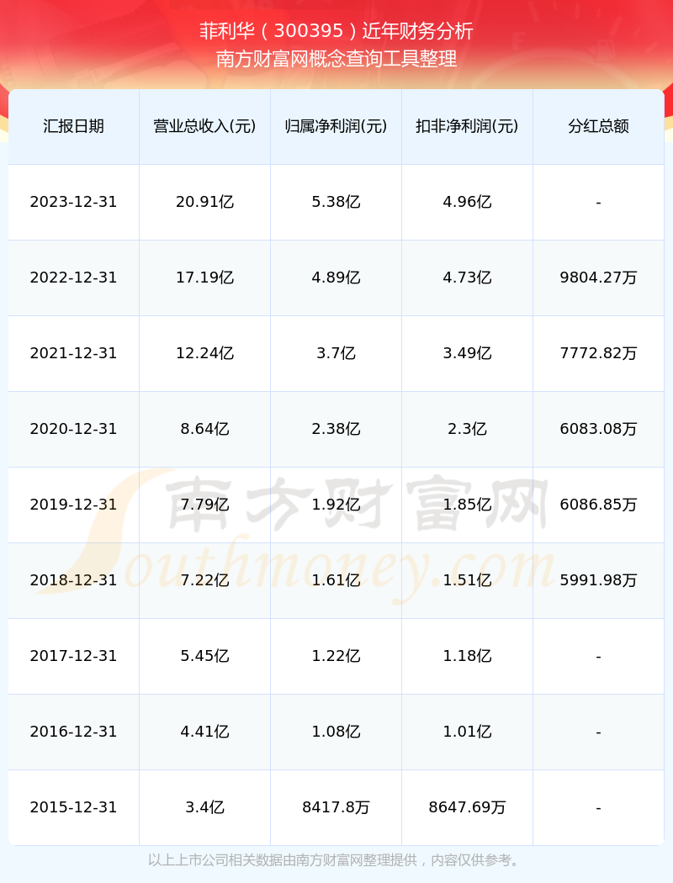Image resolution: width=673 pixels, height=883 pixels.
Task: Click net profit value 1.92亿
Action: (336, 505)
